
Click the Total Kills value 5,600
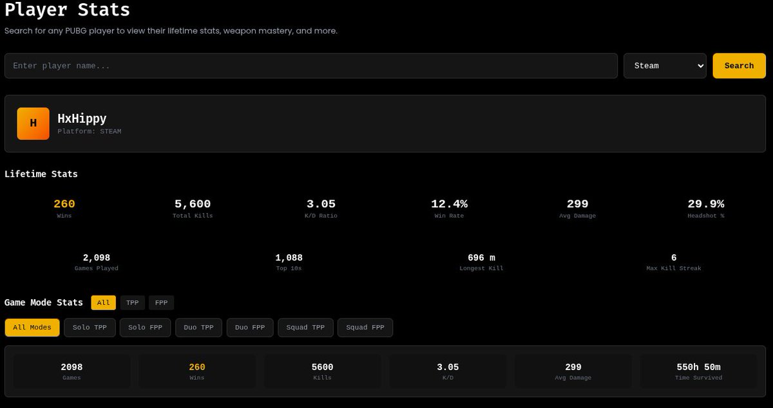[193, 204]
